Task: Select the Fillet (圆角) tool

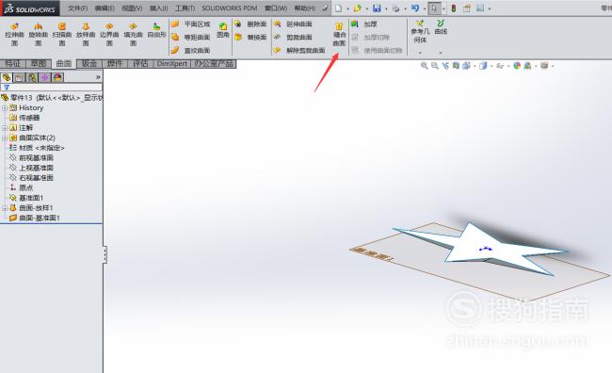Action: pos(223,30)
